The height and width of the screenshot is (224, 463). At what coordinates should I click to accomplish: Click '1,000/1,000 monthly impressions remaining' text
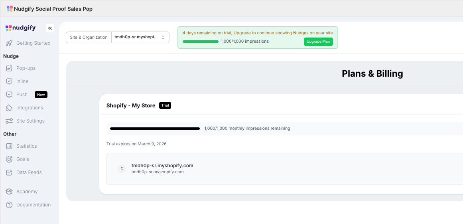pos(247,129)
